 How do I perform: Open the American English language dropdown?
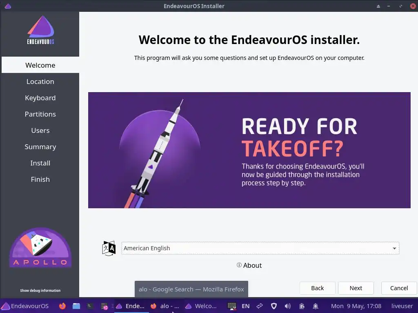pyautogui.click(x=260, y=248)
